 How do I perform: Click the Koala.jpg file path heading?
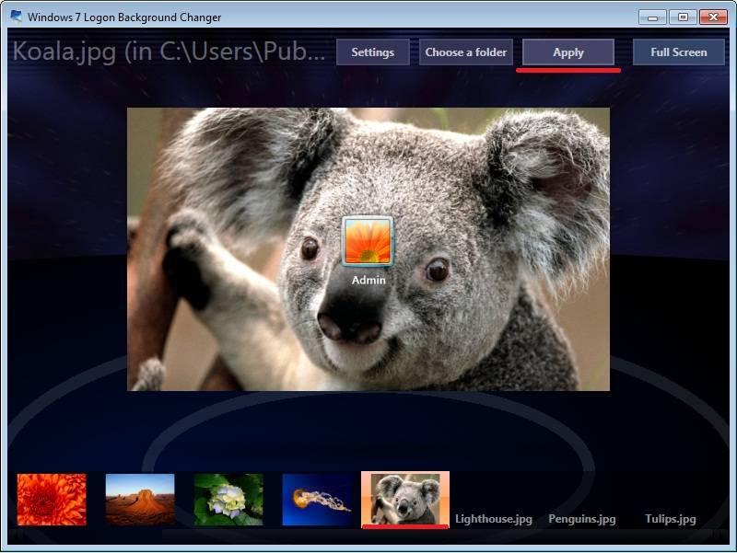coord(169,52)
